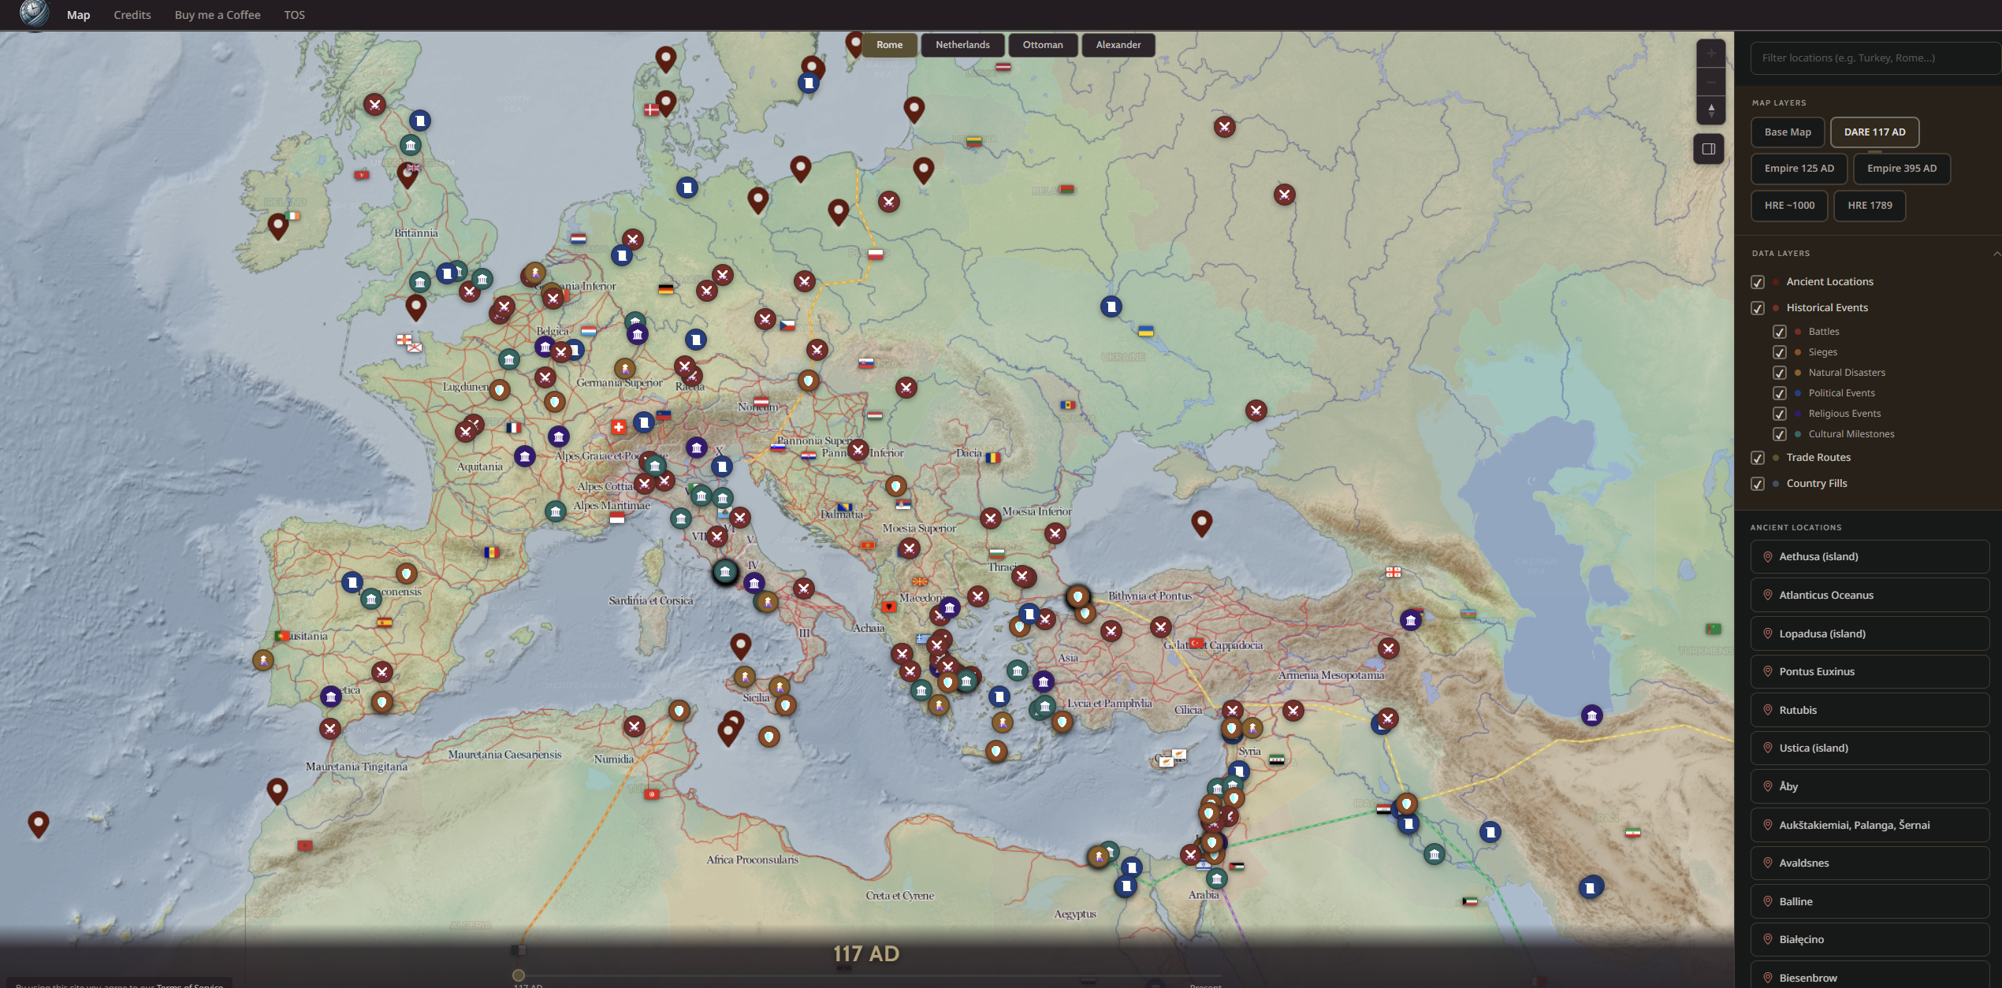Disable the Trade Routes layer
Viewport: 2002px width, 988px height.
[1758, 458]
